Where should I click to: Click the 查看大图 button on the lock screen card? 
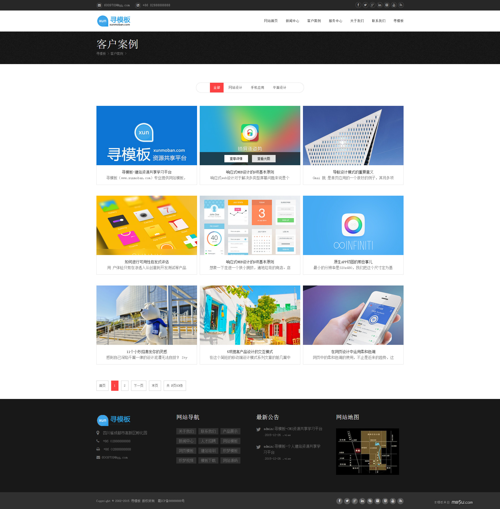click(264, 159)
